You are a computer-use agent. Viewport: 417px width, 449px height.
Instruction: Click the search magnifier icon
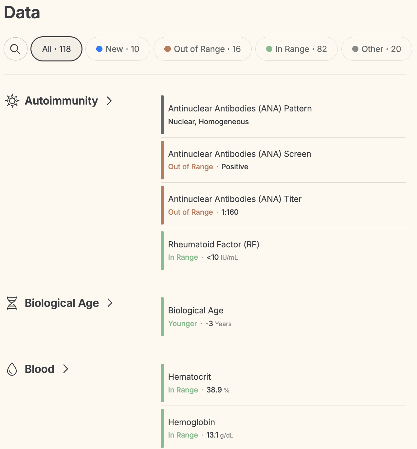(15, 49)
